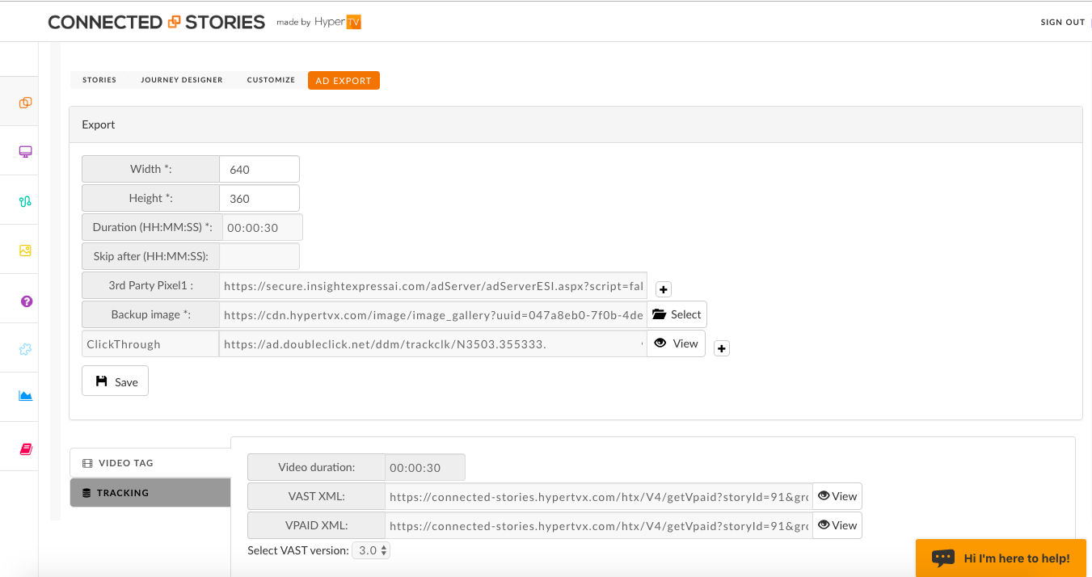1092x577 pixels.
Task: Save the export settings
Action: 115,381
